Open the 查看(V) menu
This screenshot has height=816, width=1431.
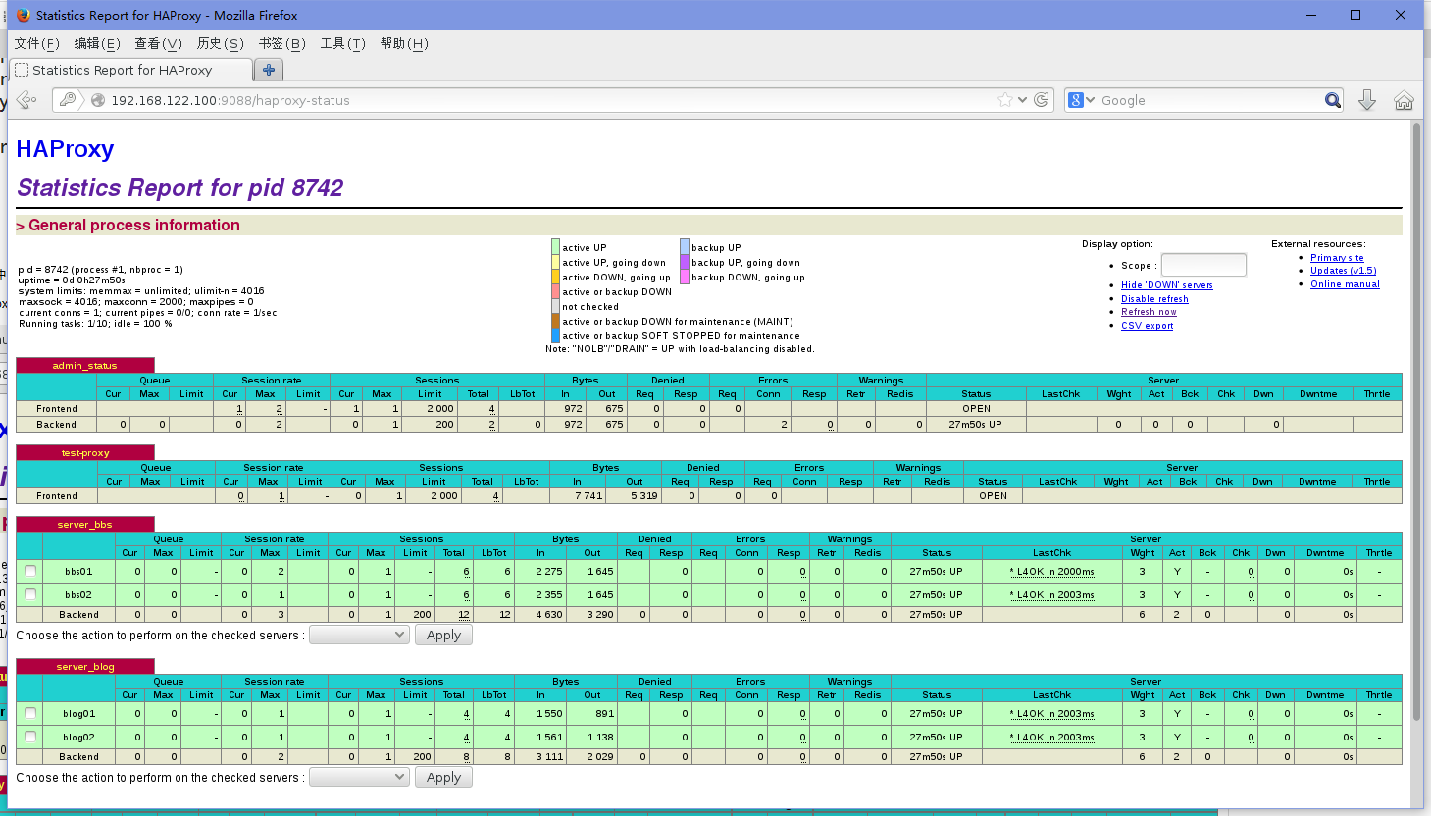coord(158,43)
